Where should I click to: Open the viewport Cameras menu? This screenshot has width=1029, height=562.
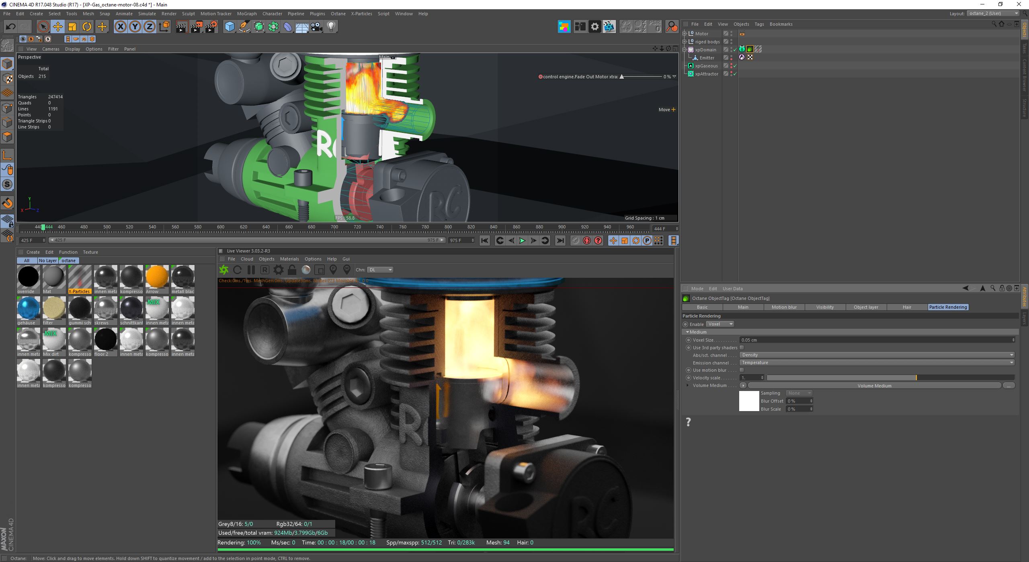click(51, 49)
